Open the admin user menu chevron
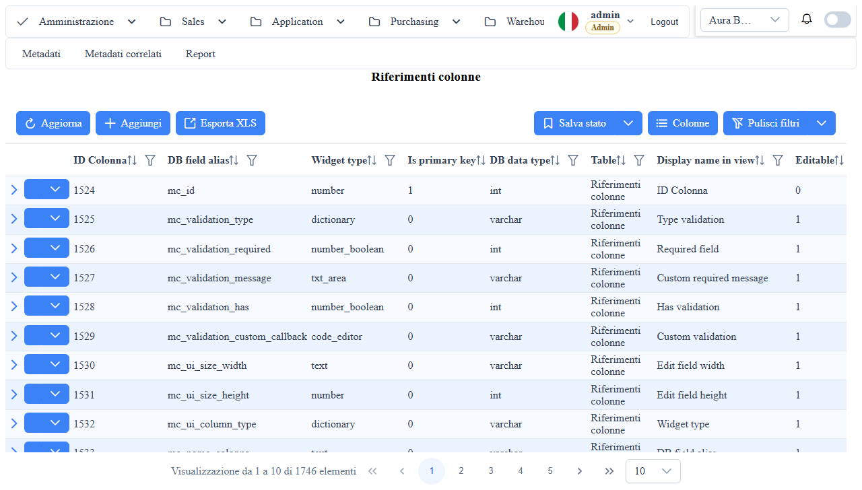Screen dimensions: 862x490 click(630, 22)
